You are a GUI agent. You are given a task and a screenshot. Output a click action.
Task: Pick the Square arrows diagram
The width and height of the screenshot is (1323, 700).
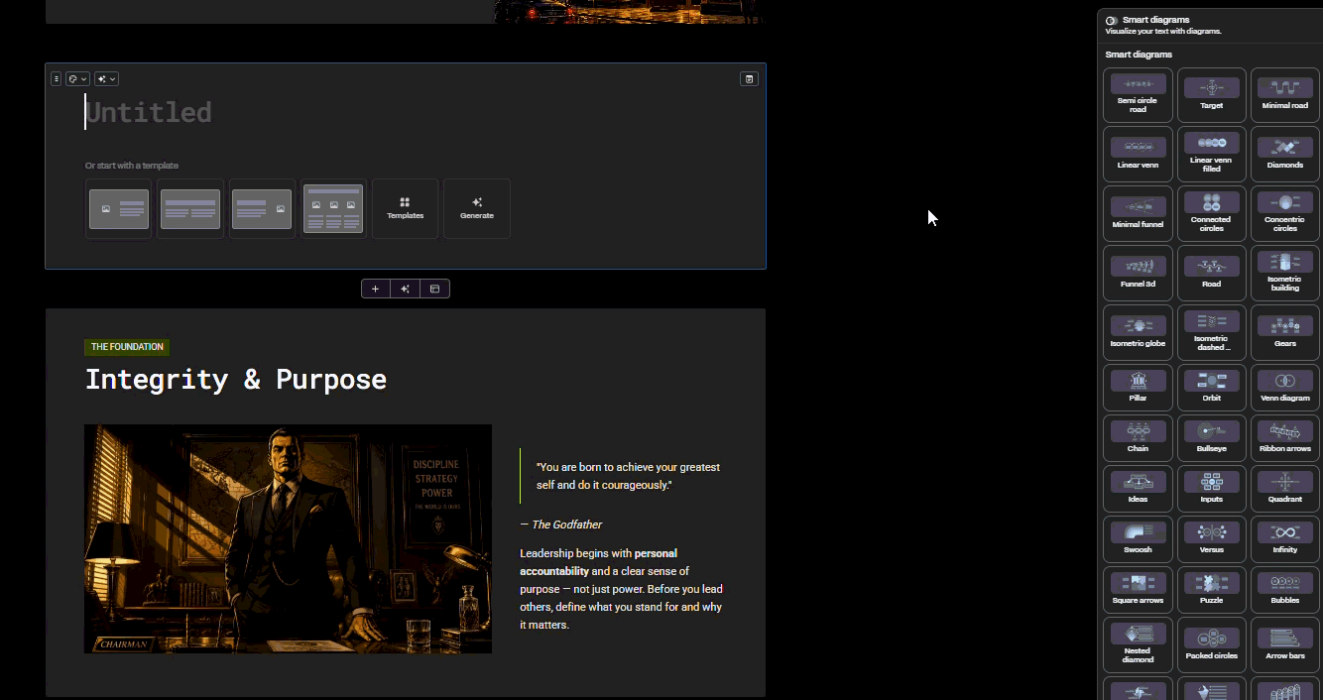point(1138,589)
